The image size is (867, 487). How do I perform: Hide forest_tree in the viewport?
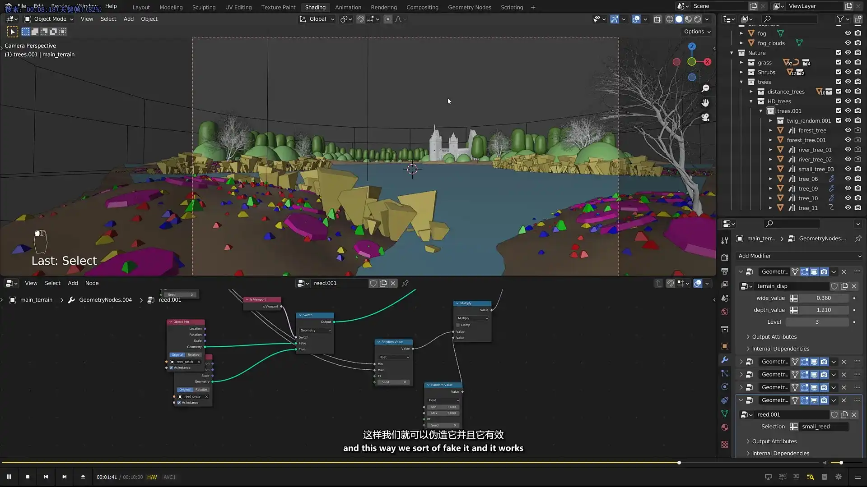pos(848,130)
